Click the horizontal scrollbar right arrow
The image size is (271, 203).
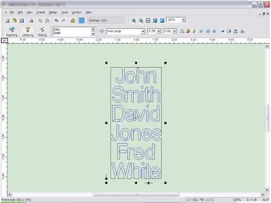[x=263, y=194]
